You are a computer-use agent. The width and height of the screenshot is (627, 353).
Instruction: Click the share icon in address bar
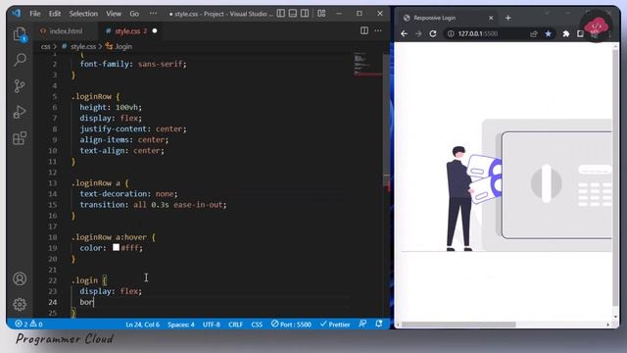[533, 33]
